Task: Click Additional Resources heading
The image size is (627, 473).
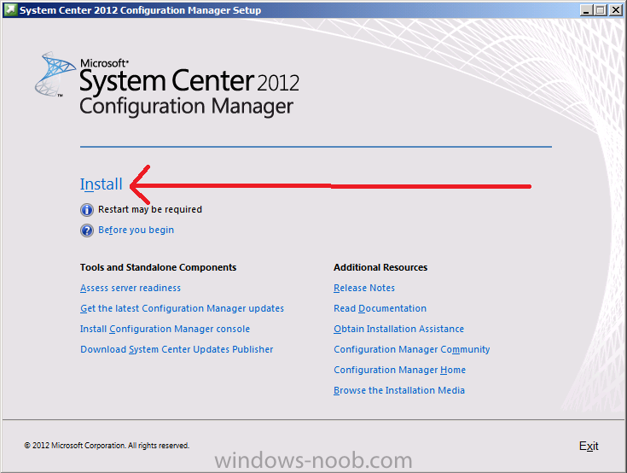Action: coord(380,267)
